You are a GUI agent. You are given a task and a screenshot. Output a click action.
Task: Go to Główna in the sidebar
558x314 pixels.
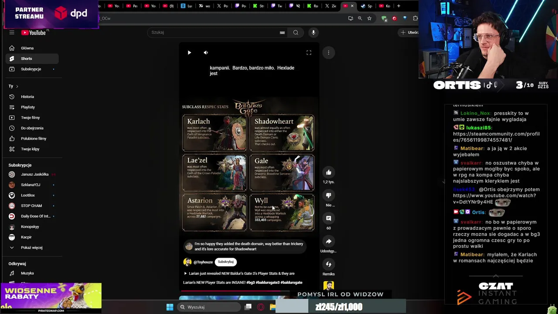click(x=32, y=48)
